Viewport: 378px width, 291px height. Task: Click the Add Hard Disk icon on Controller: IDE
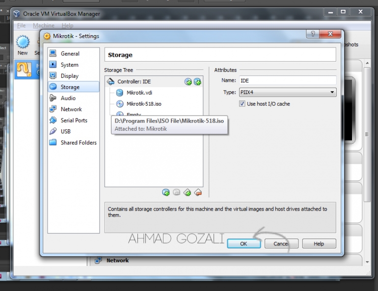(197, 82)
